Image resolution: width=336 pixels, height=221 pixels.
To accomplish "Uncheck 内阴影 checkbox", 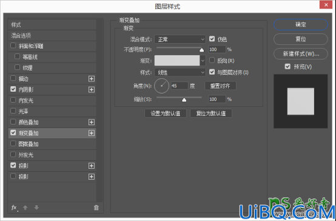I will point(13,89).
